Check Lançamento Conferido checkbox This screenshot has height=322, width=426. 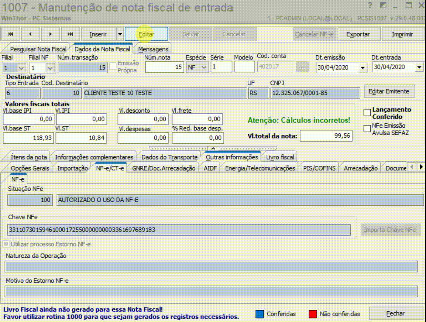click(367, 113)
